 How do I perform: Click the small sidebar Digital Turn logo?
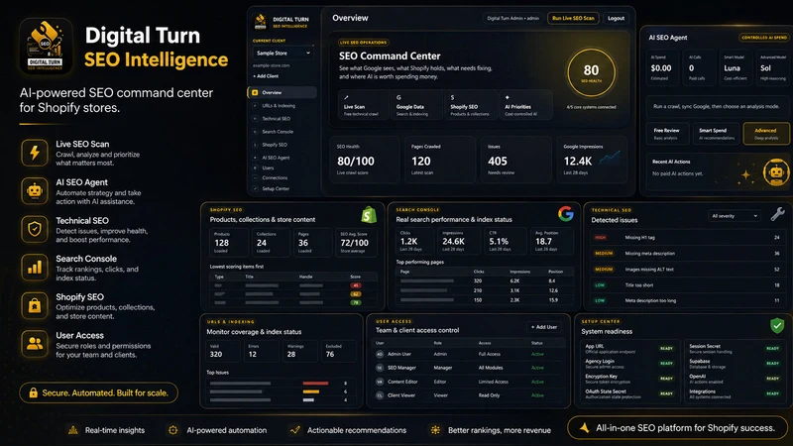(261, 21)
